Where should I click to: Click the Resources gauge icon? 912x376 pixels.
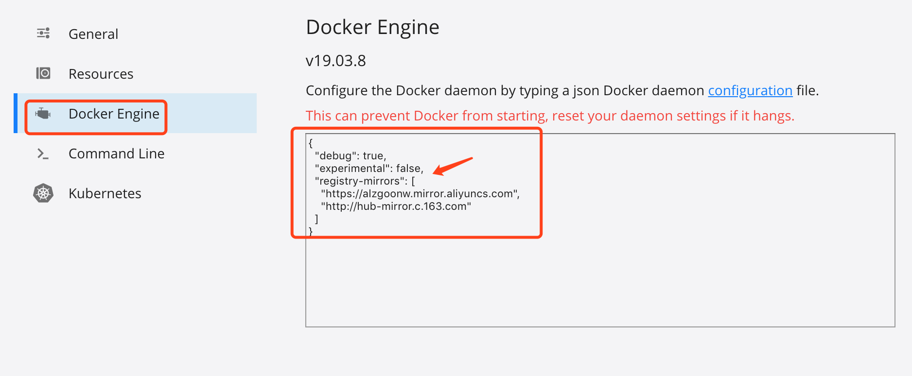(x=43, y=73)
